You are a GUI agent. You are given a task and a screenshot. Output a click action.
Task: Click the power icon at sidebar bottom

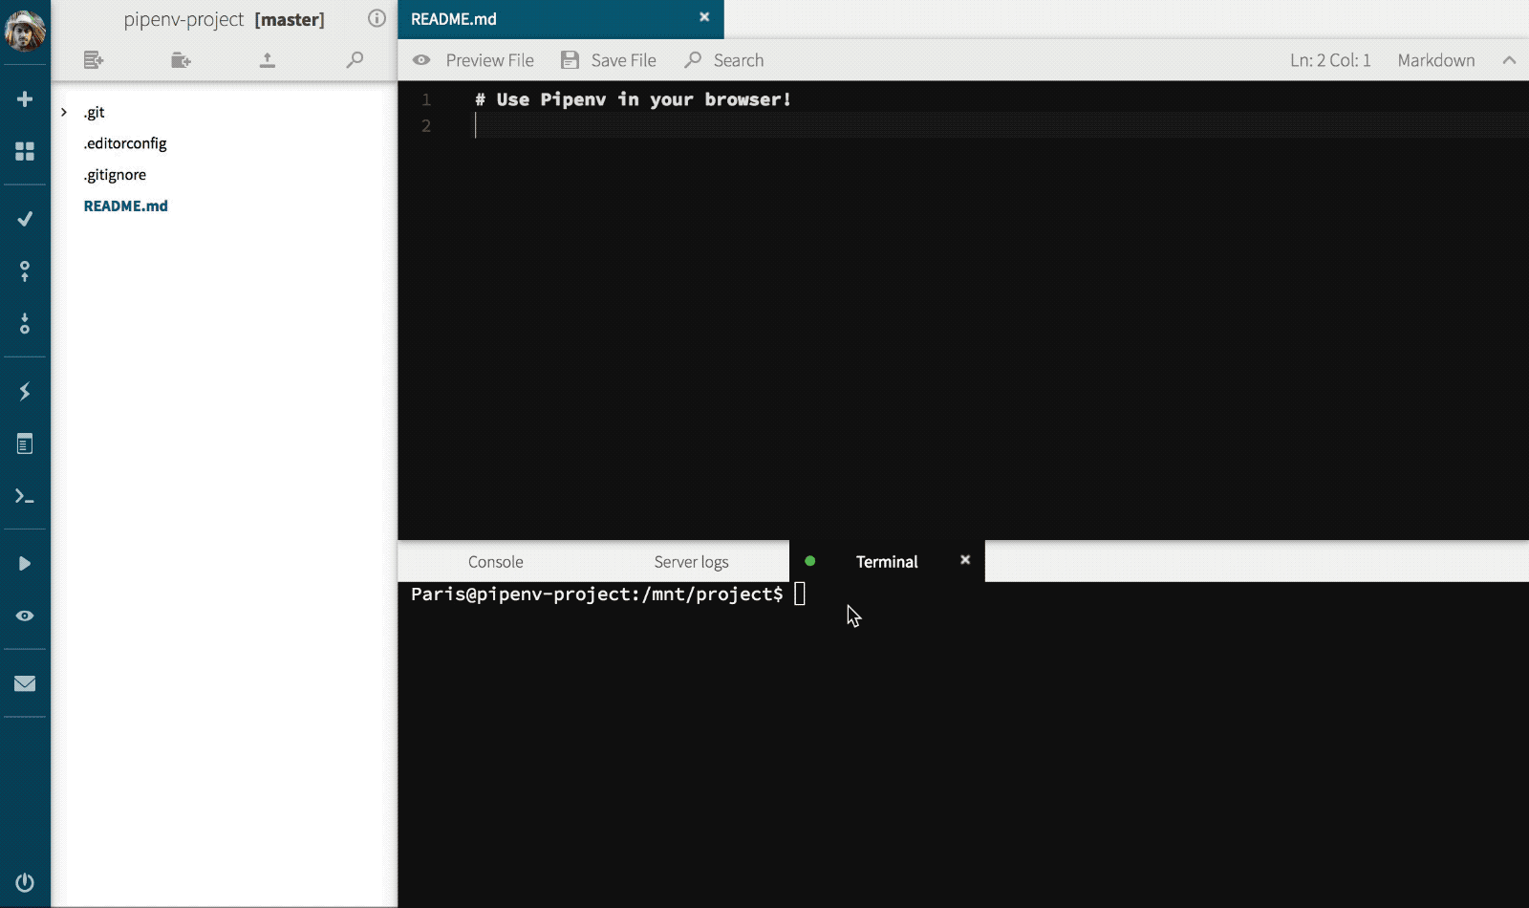click(24, 882)
